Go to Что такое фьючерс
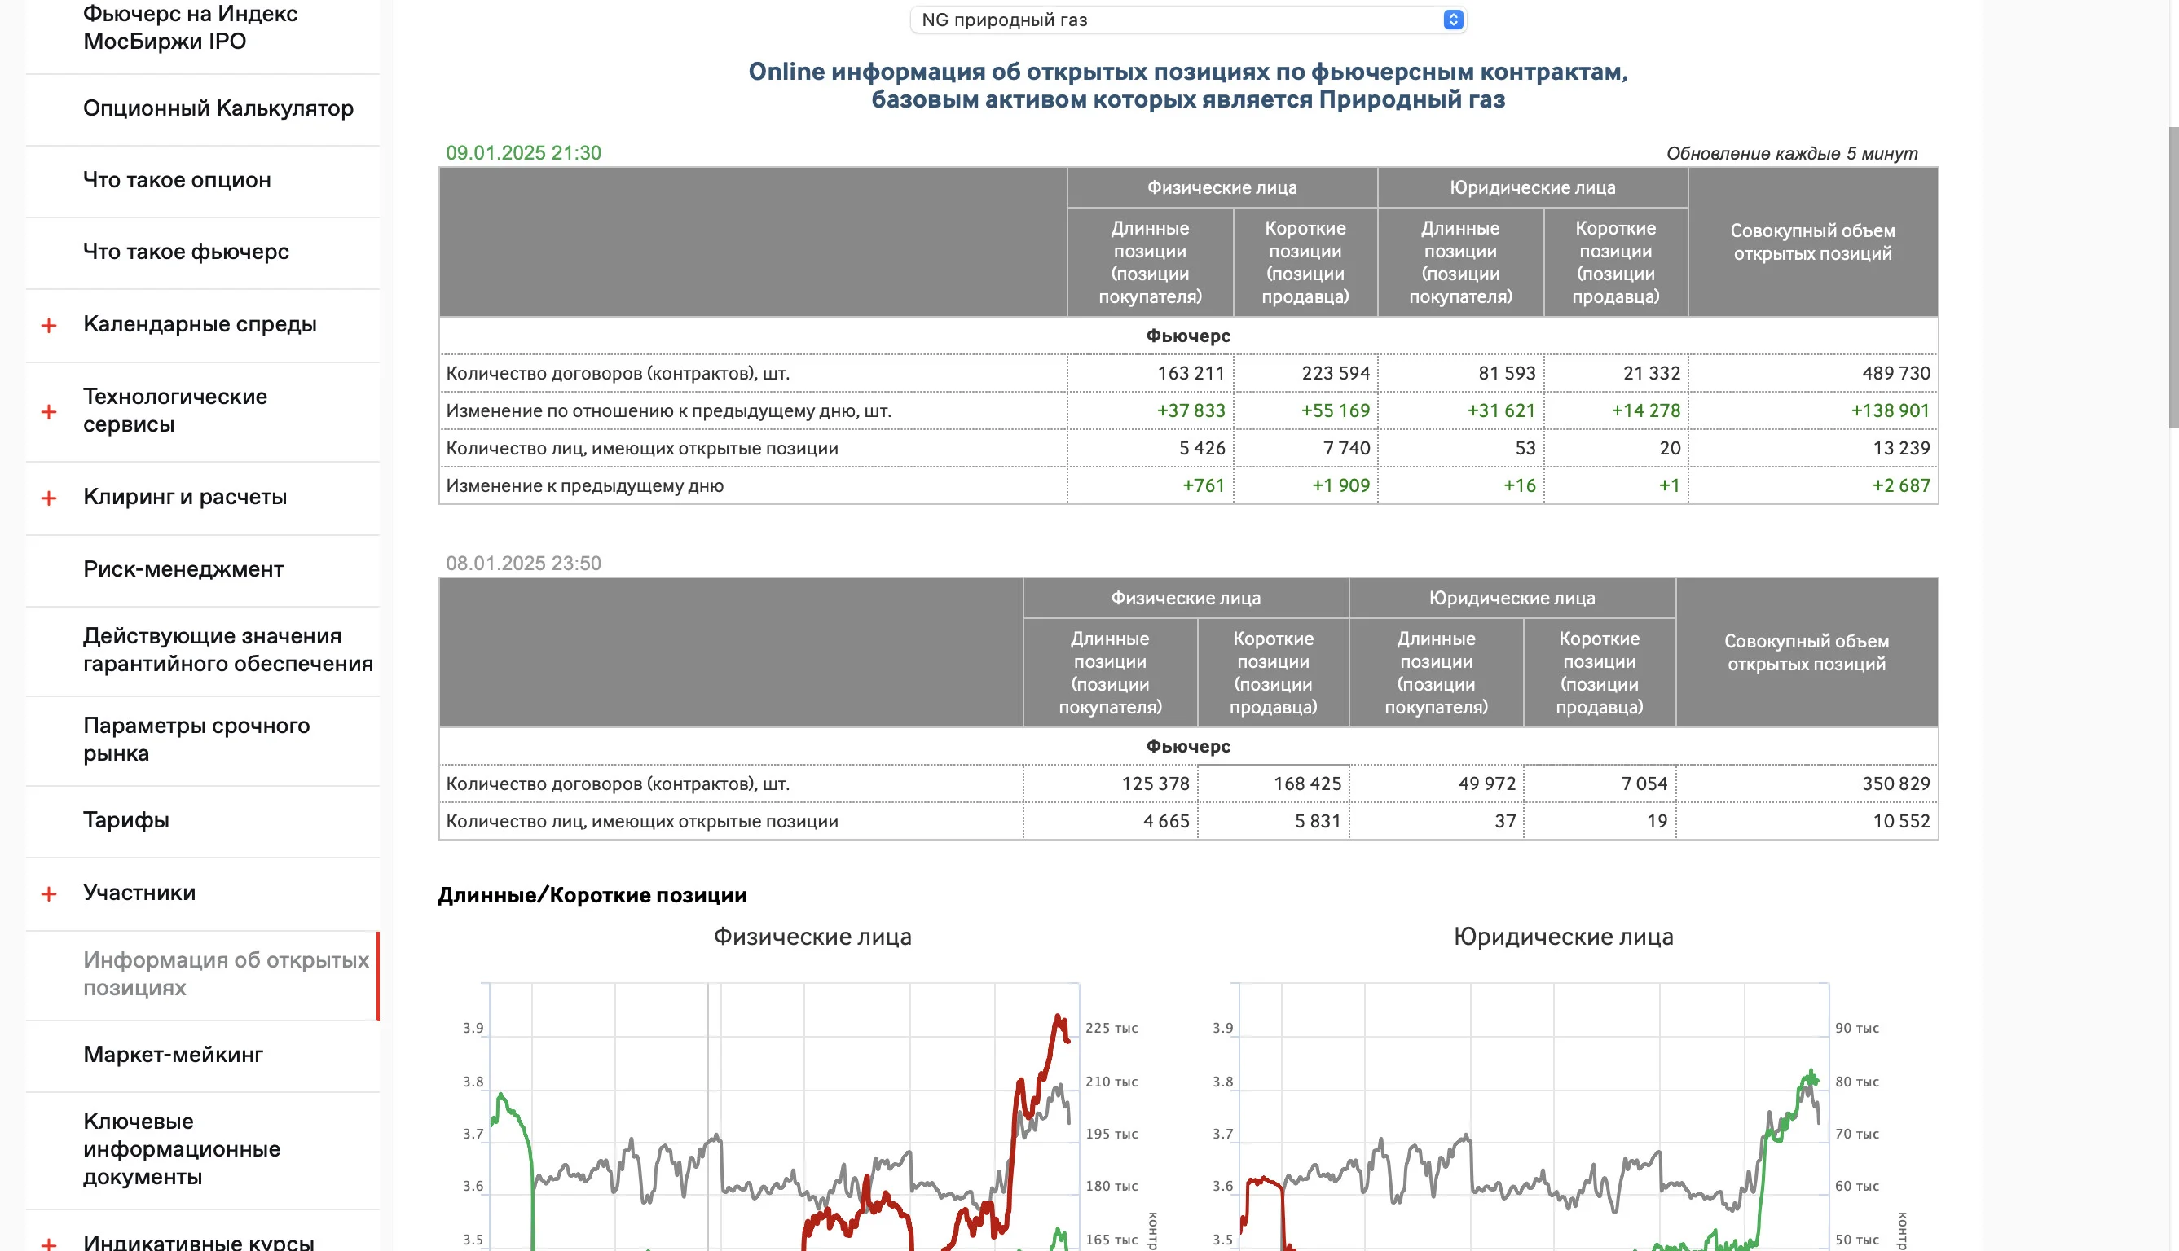Image resolution: width=2179 pixels, height=1251 pixels. click(186, 252)
